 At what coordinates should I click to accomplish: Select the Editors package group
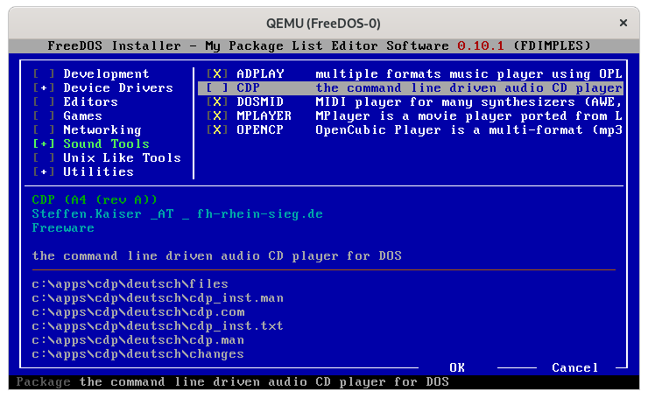[90, 102]
